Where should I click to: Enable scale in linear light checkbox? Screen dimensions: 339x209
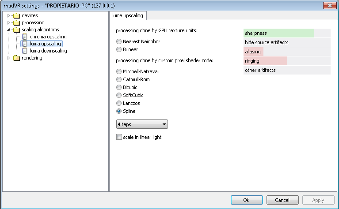pos(119,137)
